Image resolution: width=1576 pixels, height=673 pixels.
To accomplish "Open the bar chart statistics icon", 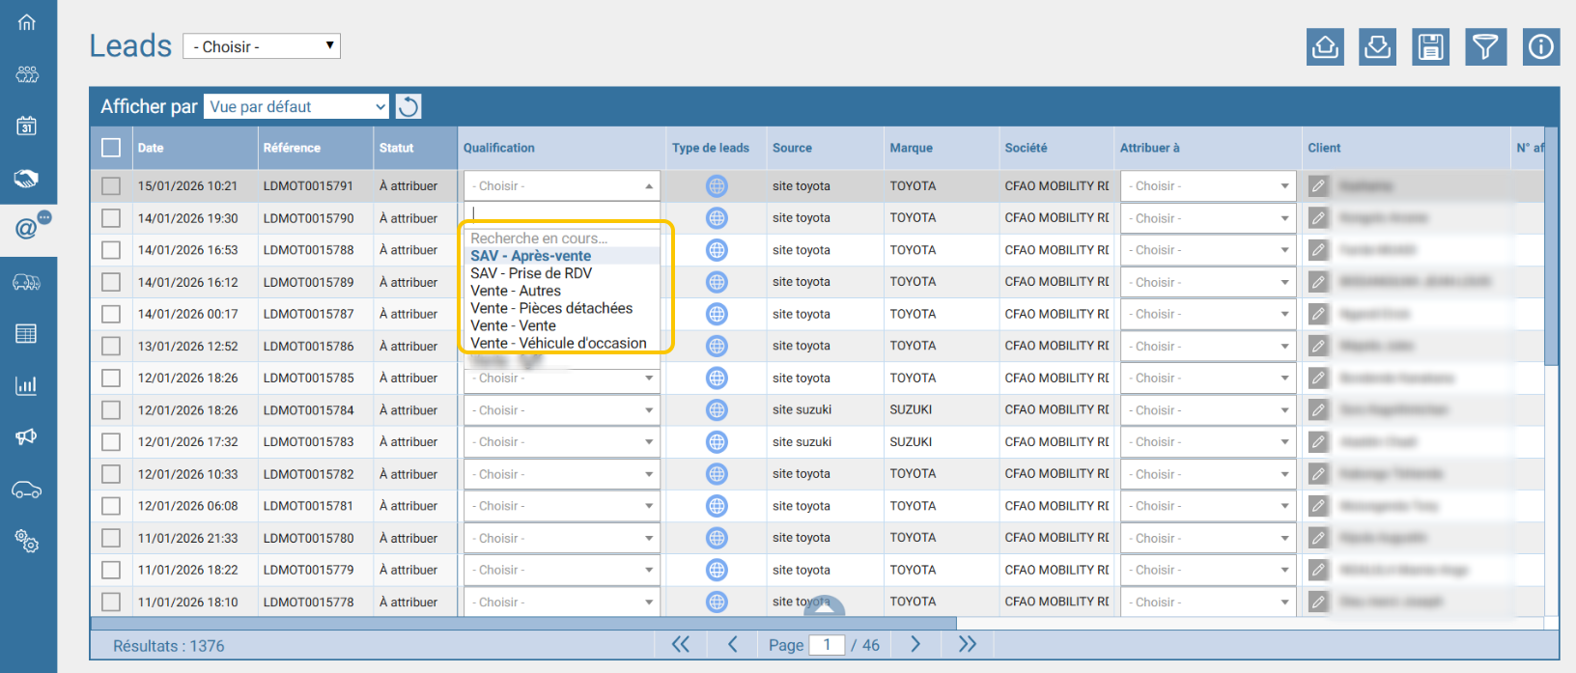I will click(x=27, y=385).
